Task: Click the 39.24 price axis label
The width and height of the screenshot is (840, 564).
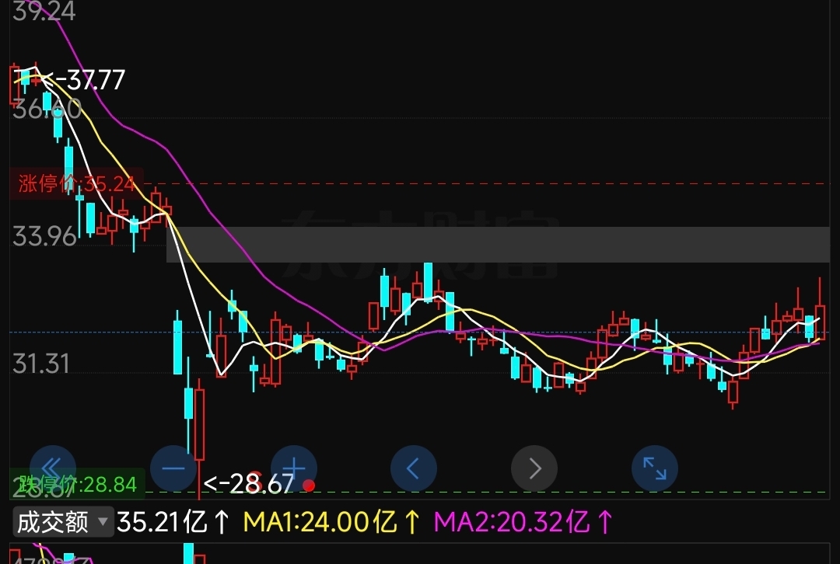Action: click(x=44, y=11)
